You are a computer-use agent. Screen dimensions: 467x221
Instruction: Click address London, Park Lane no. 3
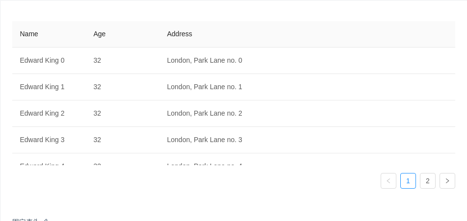click(205, 140)
